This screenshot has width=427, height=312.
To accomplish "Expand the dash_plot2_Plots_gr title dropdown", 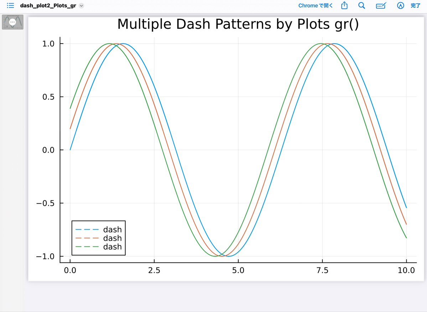I will [x=81, y=6].
